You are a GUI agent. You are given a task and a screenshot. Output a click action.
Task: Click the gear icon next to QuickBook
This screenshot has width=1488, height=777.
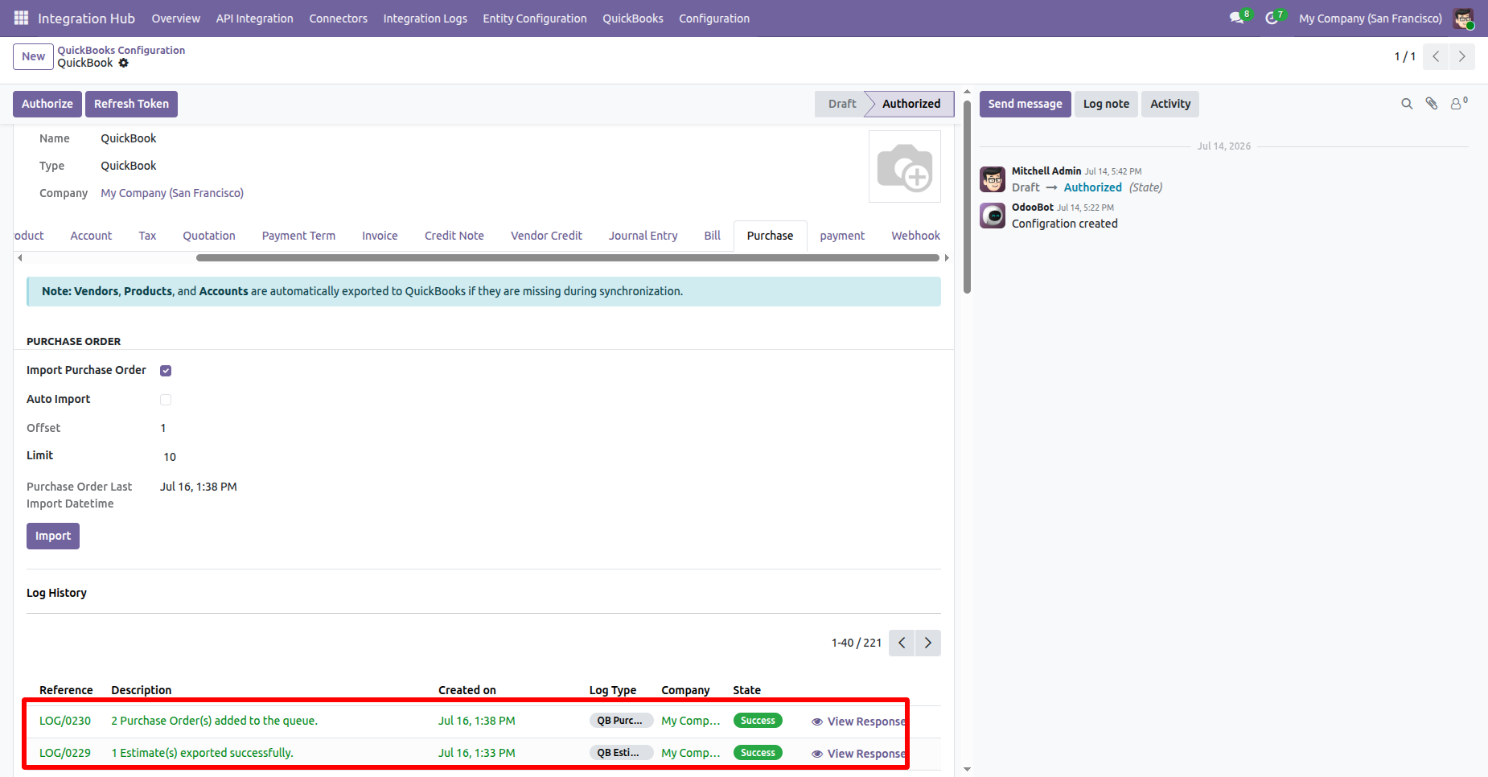click(123, 63)
